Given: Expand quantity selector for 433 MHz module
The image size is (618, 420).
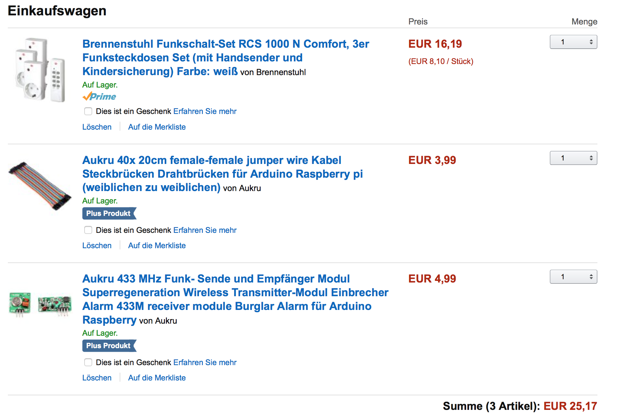Looking at the screenshot, I should 573,277.
